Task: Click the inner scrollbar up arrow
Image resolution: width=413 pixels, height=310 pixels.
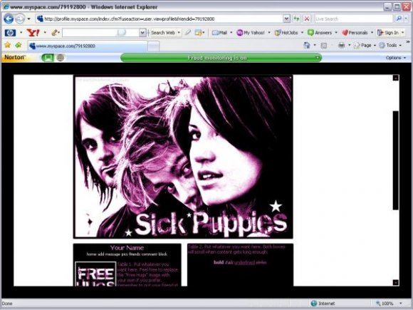Action: point(396,78)
